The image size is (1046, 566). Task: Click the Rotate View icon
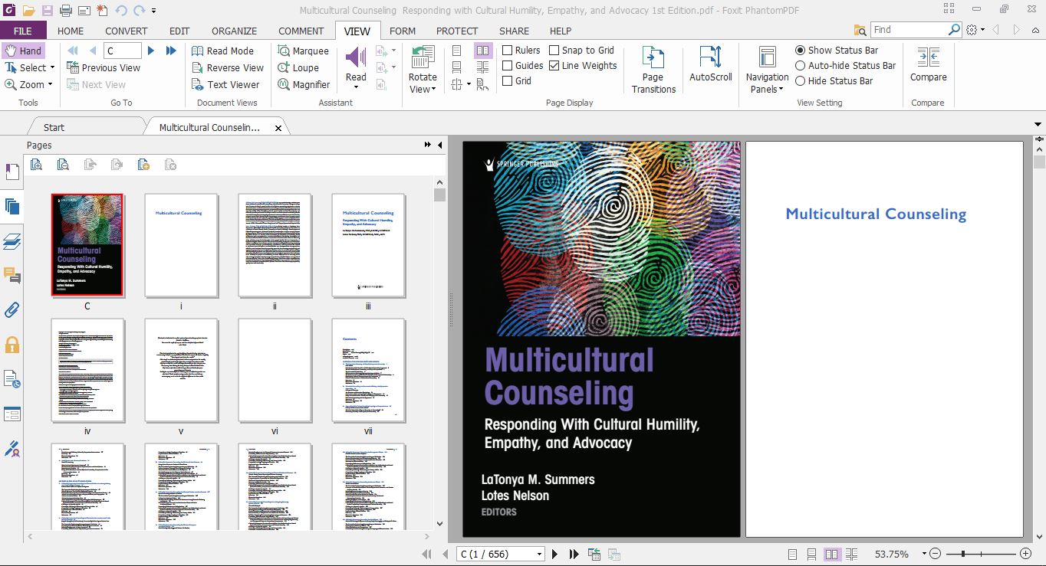coord(422,57)
